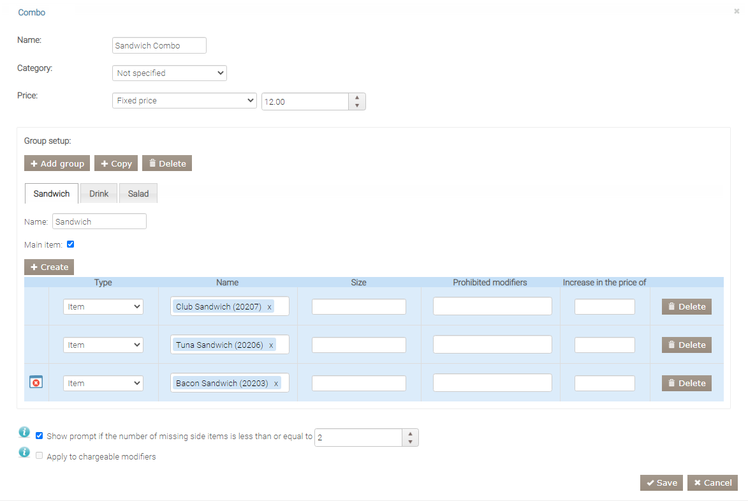Screen dimensions: 748x501
Task: Click info icon next to Show prompt option
Action: click(24, 433)
